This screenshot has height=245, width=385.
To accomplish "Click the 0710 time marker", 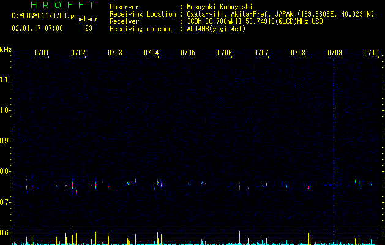I will click(x=372, y=53).
